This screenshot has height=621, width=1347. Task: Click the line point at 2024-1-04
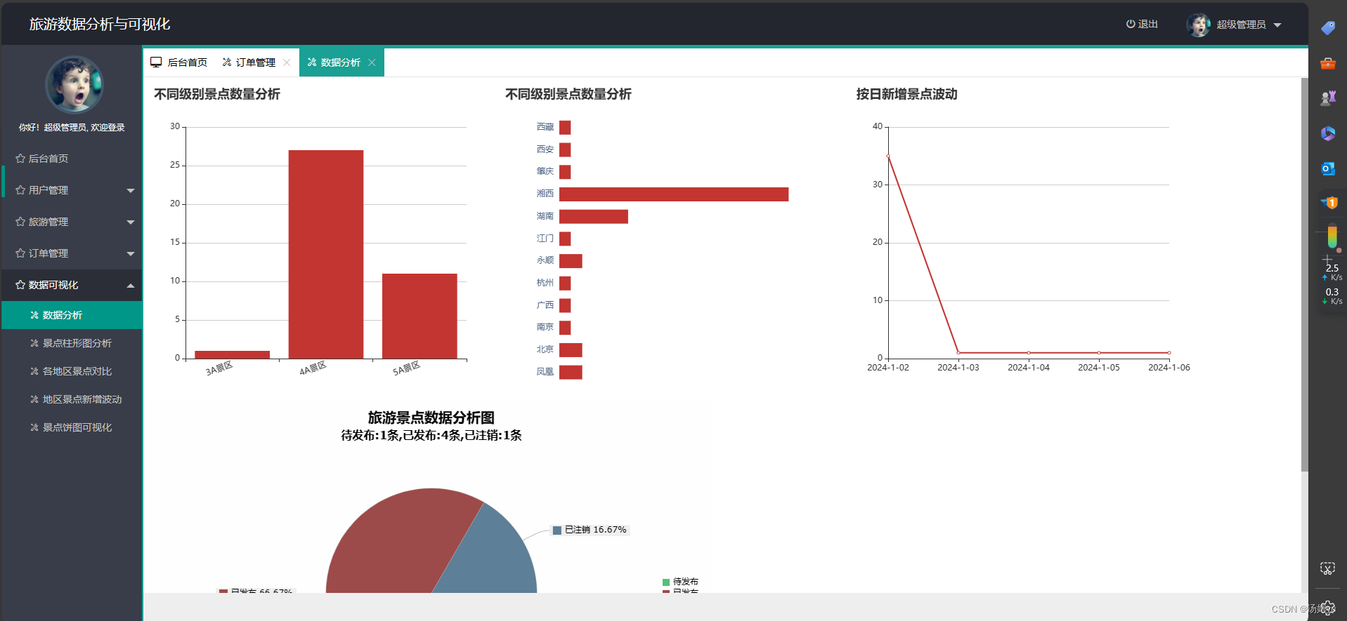click(1029, 353)
